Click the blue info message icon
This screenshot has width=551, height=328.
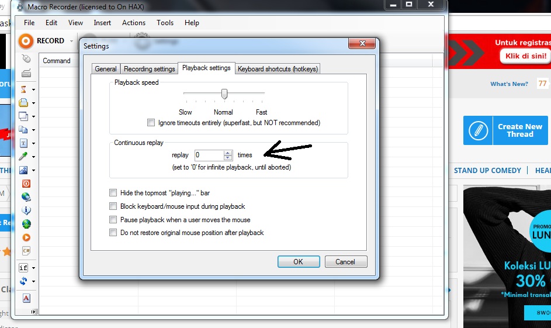pyautogui.click(x=26, y=210)
